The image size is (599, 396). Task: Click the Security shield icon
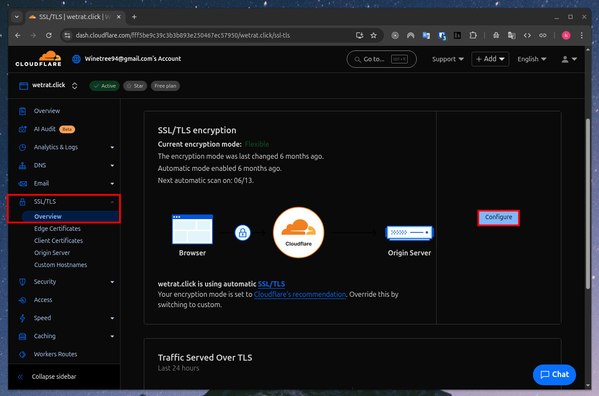(22, 282)
